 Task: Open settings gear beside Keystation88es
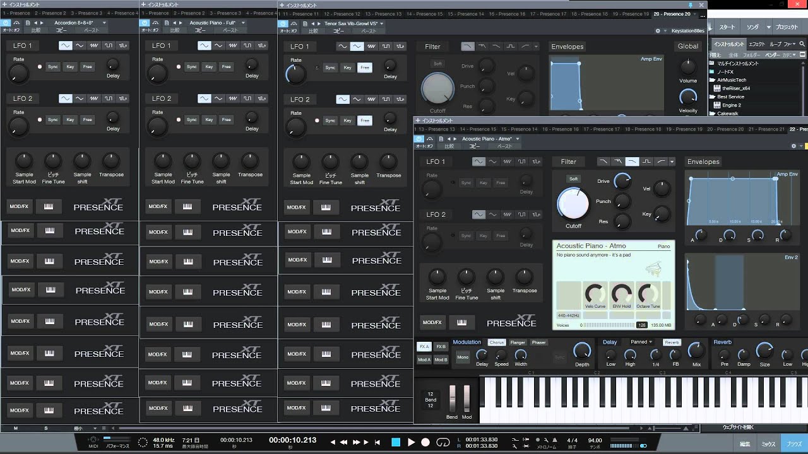click(658, 30)
